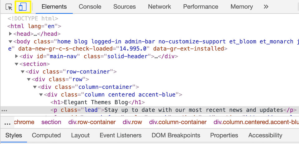
Task: Switch to the Console tab
Action: tap(90, 7)
